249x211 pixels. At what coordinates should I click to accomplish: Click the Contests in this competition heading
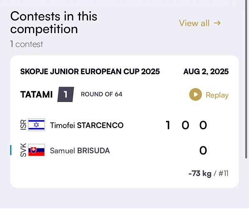click(54, 23)
